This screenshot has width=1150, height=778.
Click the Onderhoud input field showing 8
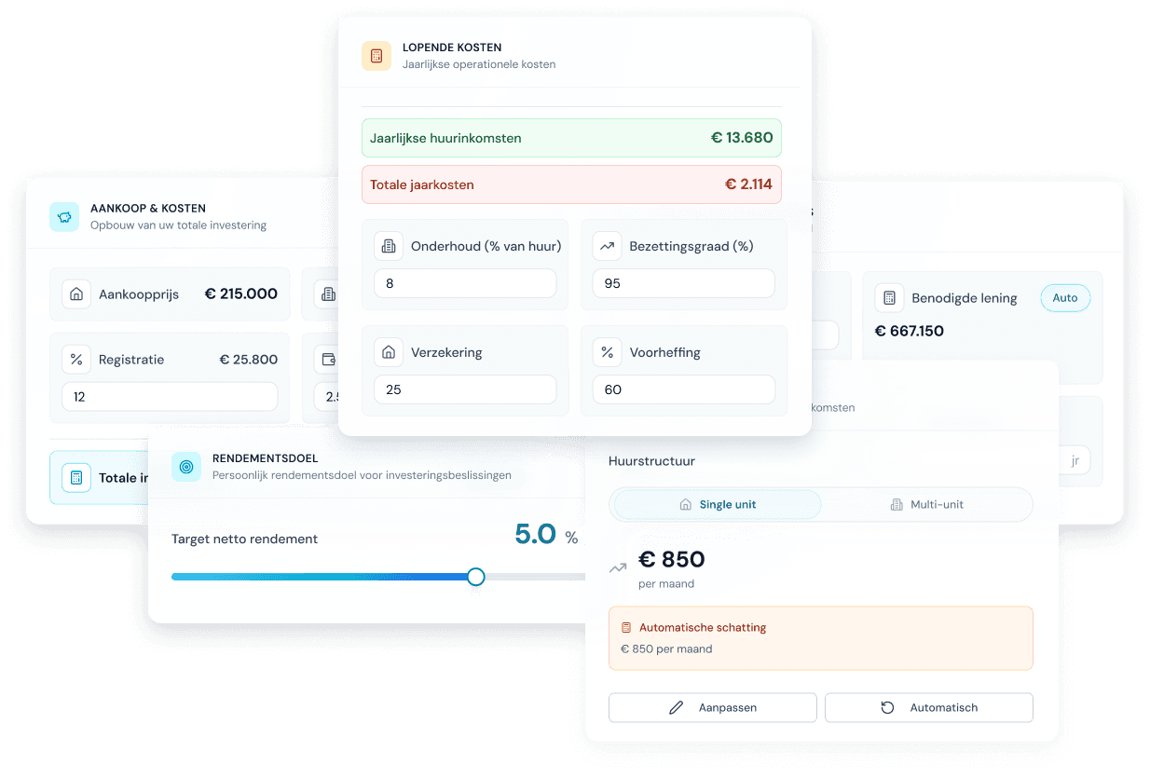(465, 283)
